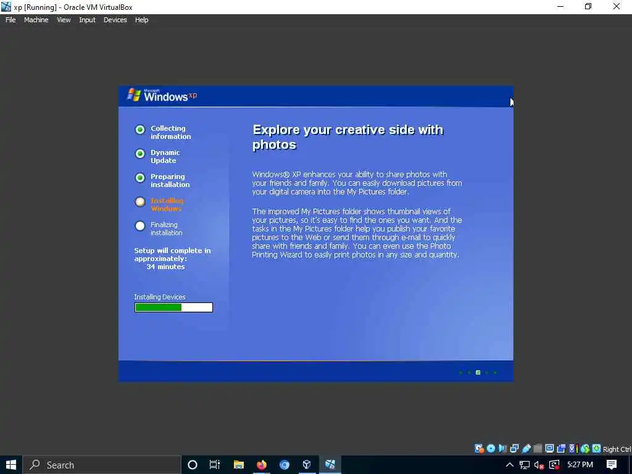Open the Devices menu

click(115, 20)
